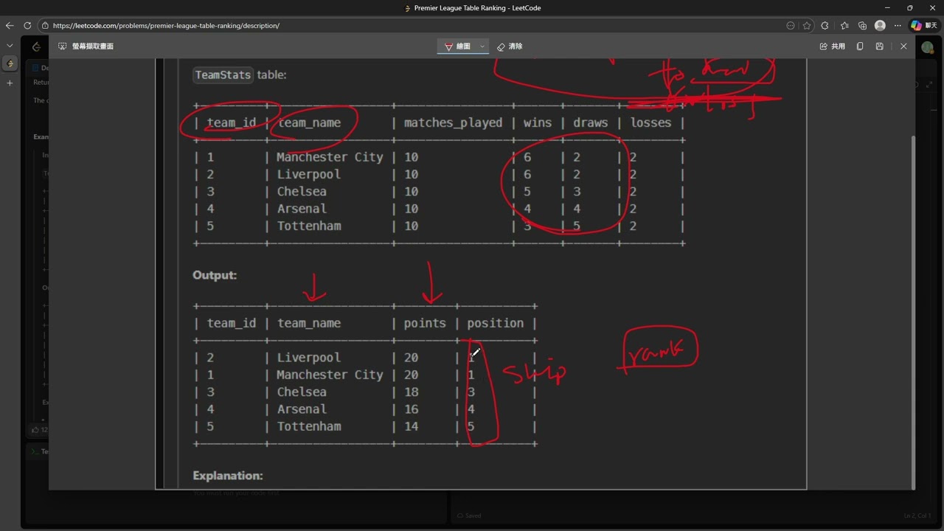Open browser extensions menu
This screenshot has height=531, width=944.
click(825, 25)
